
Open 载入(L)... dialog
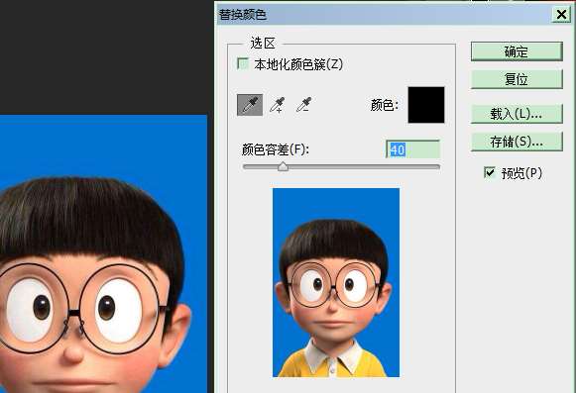tap(517, 114)
